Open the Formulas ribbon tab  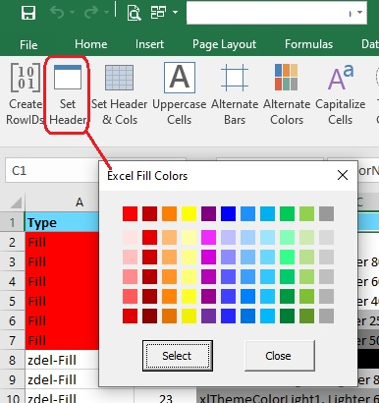(x=308, y=44)
